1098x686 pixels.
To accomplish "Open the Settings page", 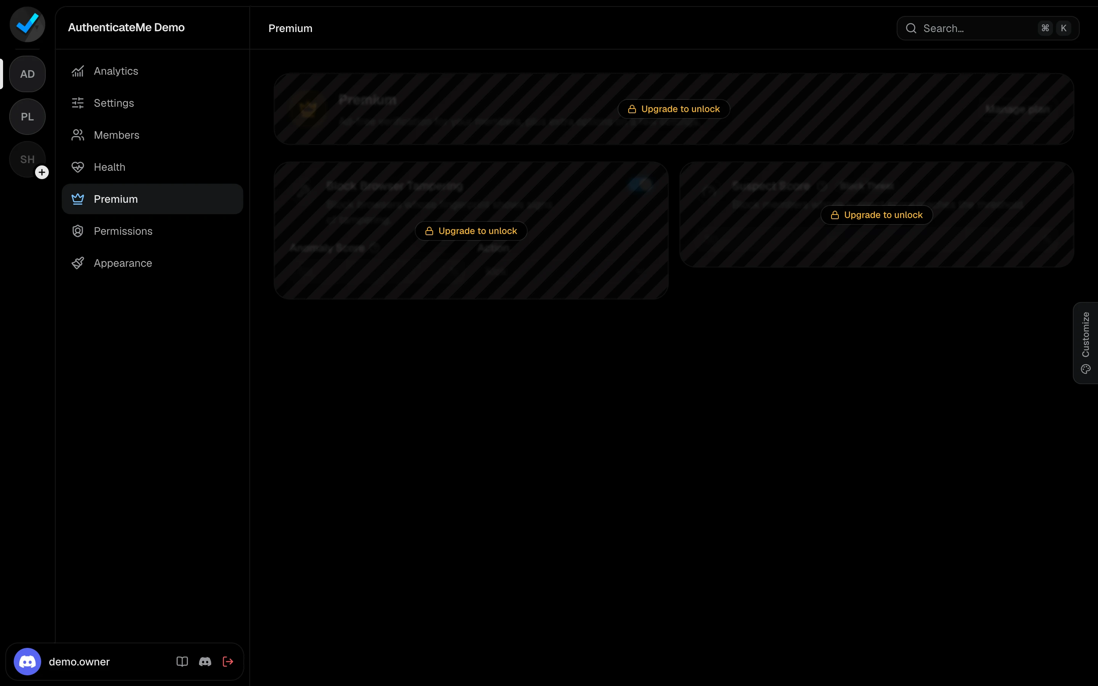I will pyautogui.click(x=152, y=103).
